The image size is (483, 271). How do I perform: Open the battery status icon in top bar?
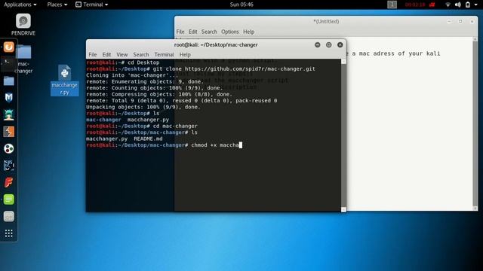click(x=468, y=5)
